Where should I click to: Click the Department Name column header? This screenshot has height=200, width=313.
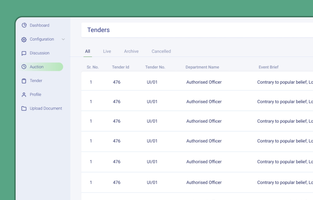(202, 67)
